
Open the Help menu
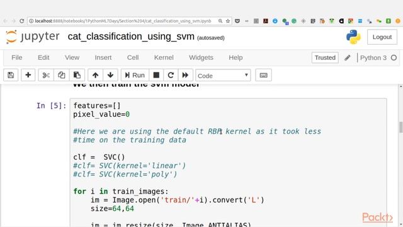point(236,57)
